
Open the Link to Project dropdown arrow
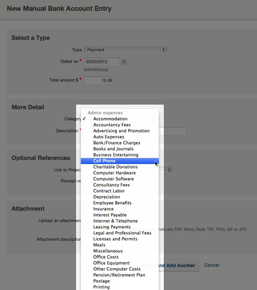(x=169, y=170)
